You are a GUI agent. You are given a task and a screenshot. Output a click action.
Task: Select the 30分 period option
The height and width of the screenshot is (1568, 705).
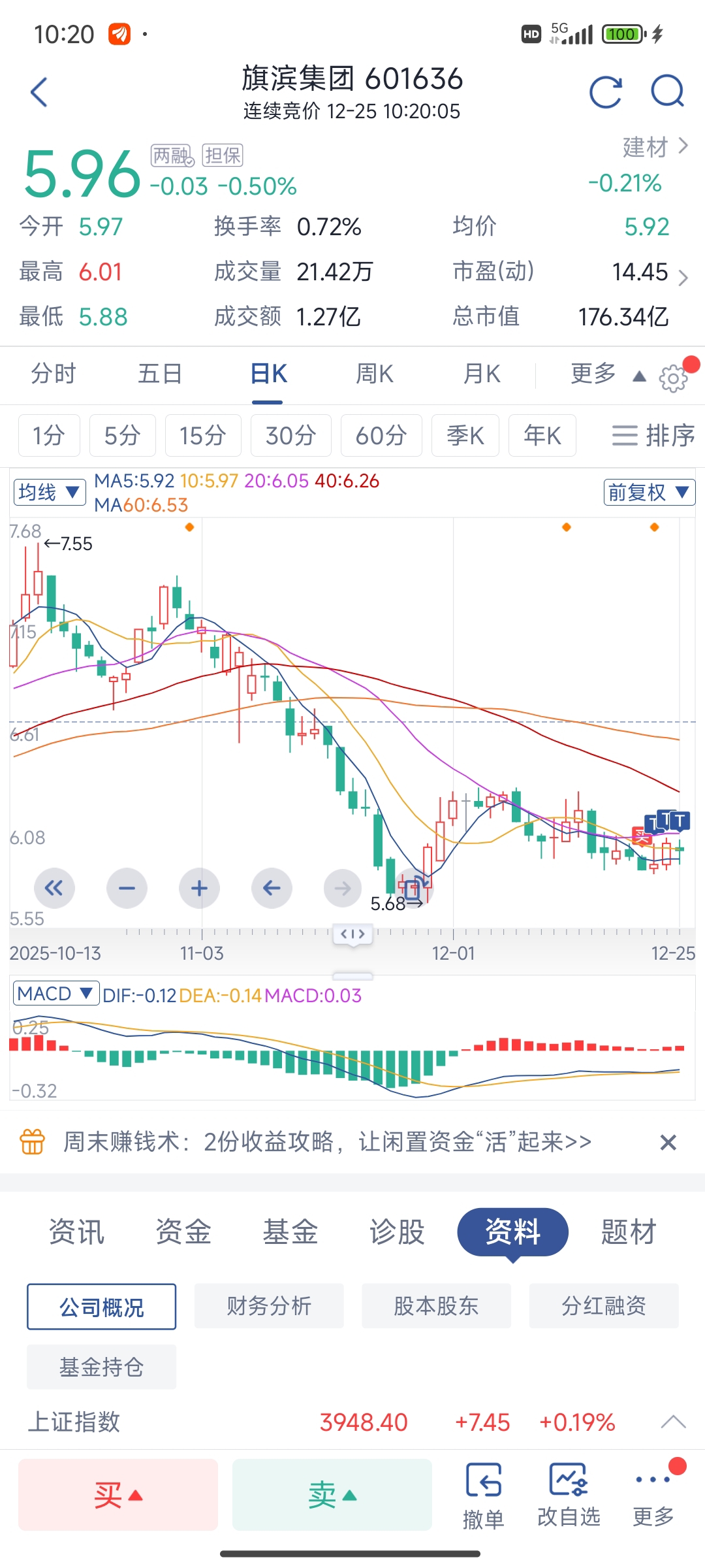[x=290, y=435]
